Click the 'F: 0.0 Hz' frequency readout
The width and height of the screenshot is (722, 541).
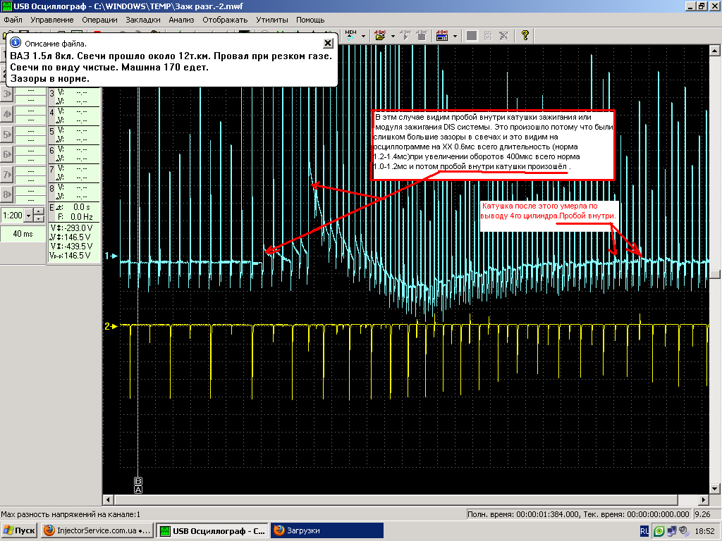[74, 217]
